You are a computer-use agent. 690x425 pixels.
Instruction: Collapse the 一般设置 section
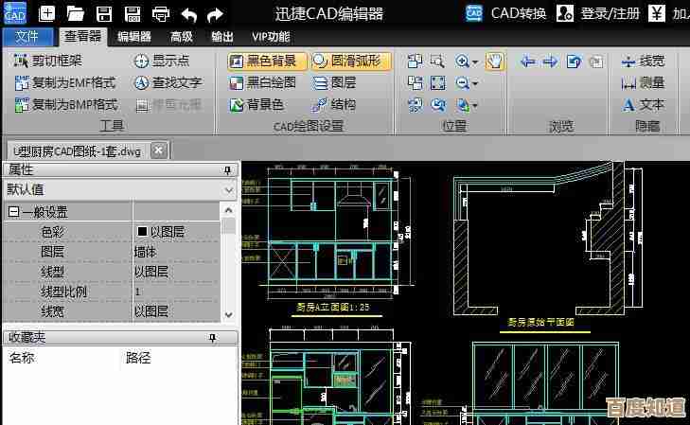[x=13, y=212]
